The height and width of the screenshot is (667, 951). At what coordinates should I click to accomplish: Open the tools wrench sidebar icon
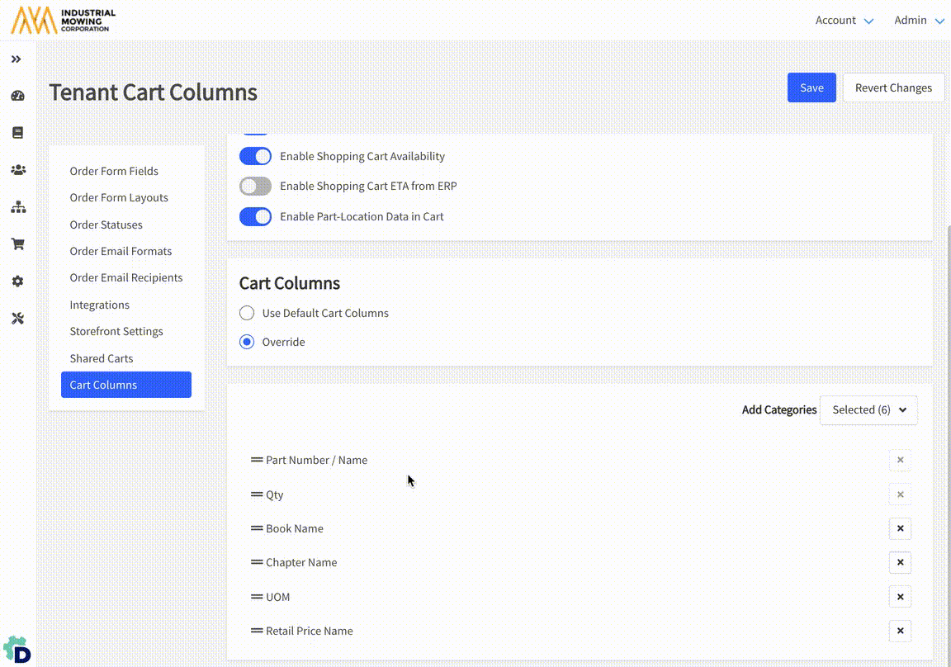(17, 319)
